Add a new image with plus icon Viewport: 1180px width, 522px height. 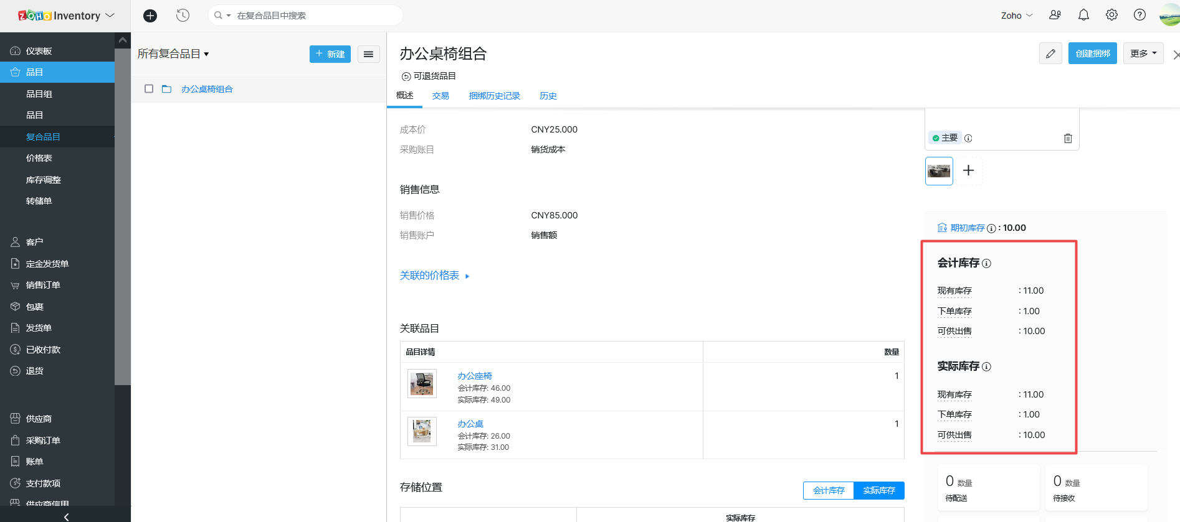(968, 170)
